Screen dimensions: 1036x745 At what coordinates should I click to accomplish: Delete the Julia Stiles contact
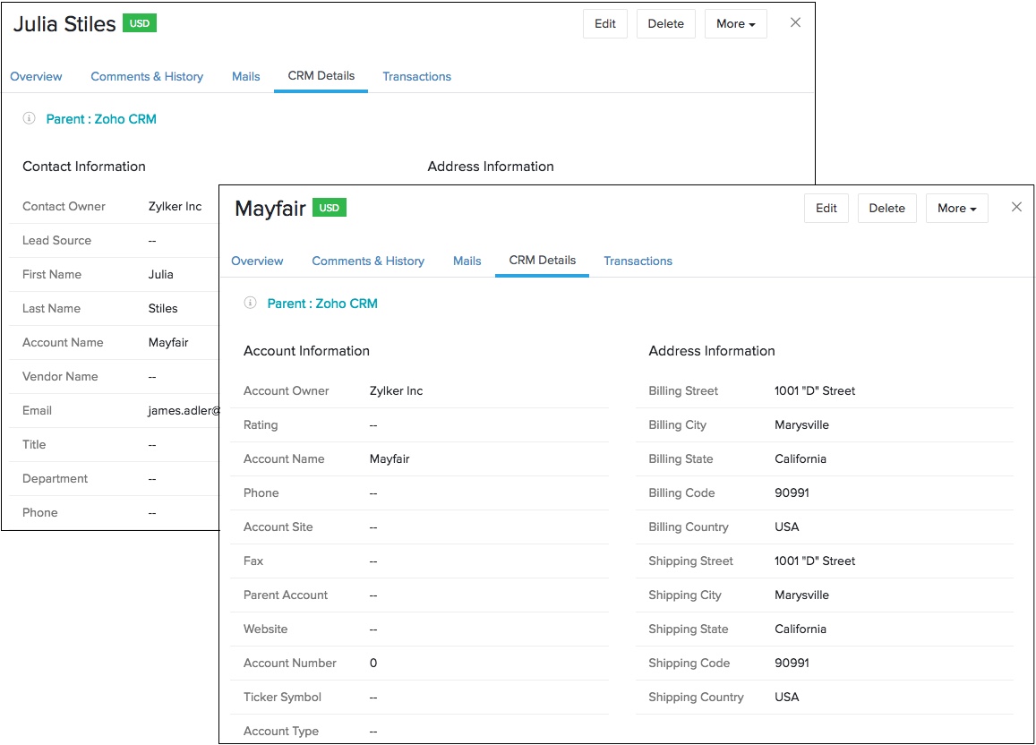665,23
